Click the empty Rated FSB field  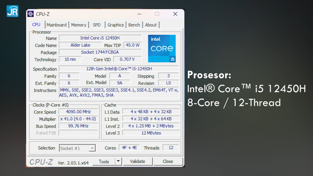point(79,133)
